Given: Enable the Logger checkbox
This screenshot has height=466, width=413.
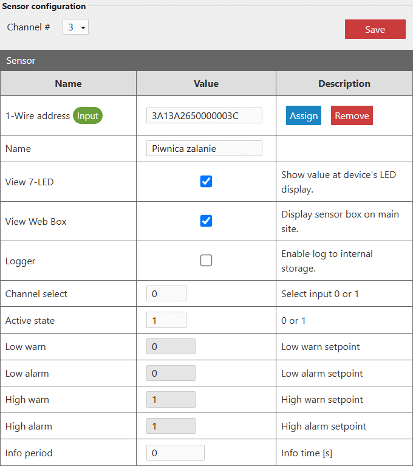Looking at the screenshot, I should (x=206, y=261).
